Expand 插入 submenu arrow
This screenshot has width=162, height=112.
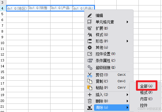point(127,95)
